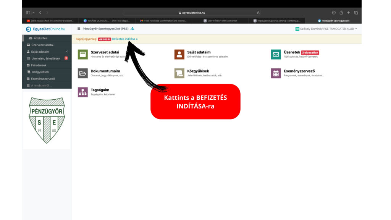391x220 pixels.
Task: Click the Befizetés indítása link
Action: 125,39
